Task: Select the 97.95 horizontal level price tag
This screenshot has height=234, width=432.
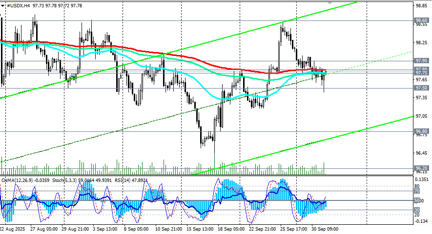Action: (421, 61)
